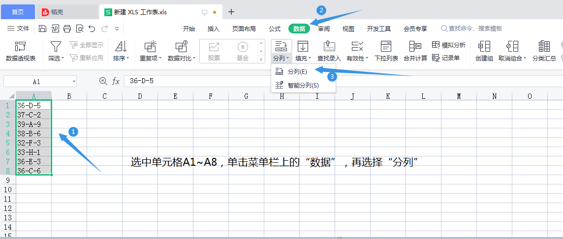Click the 股票 stock data type

click(215, 51)
